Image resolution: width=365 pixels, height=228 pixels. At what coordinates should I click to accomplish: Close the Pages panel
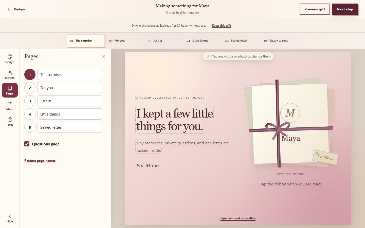click(x=103, y=56)
